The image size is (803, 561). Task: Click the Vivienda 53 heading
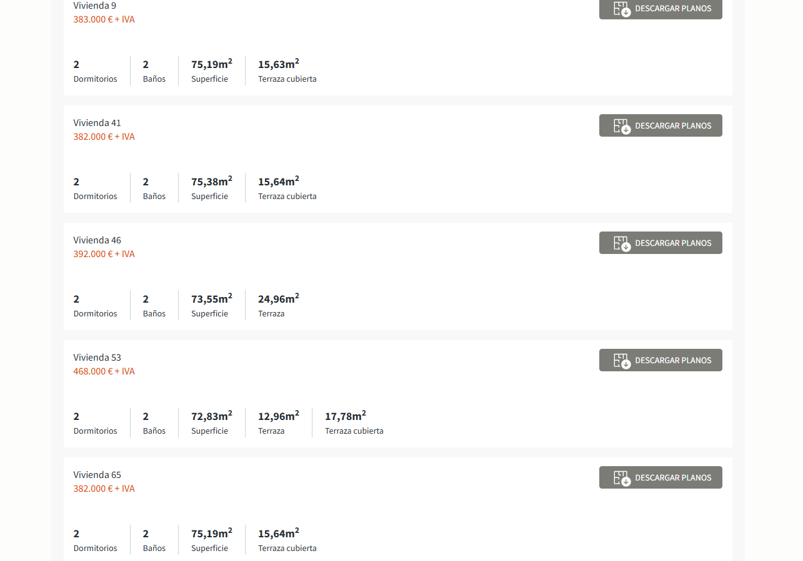pyautogui.click(x=97, y=358)
